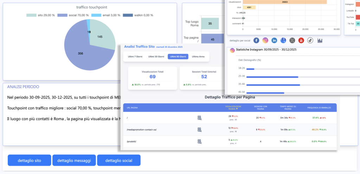Click the Dati Demografici (%) label
This screenshot has width=360, height=174.
(250, 60)
